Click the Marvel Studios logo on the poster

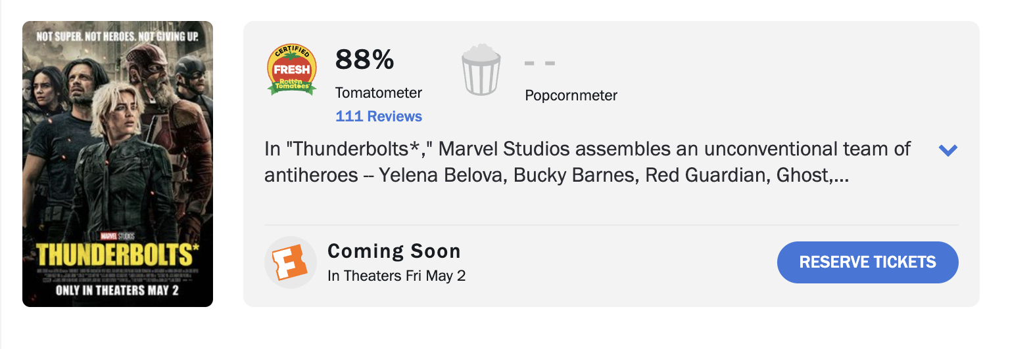pos(117,235)
